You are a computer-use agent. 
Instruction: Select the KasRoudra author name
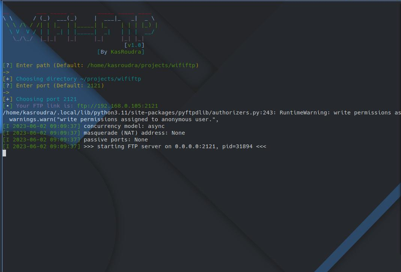tap(127, 52)
